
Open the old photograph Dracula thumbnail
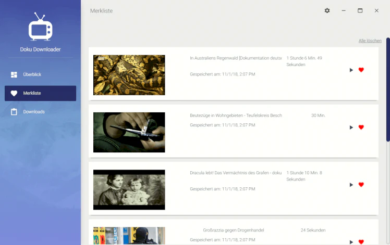click(129, 190)
